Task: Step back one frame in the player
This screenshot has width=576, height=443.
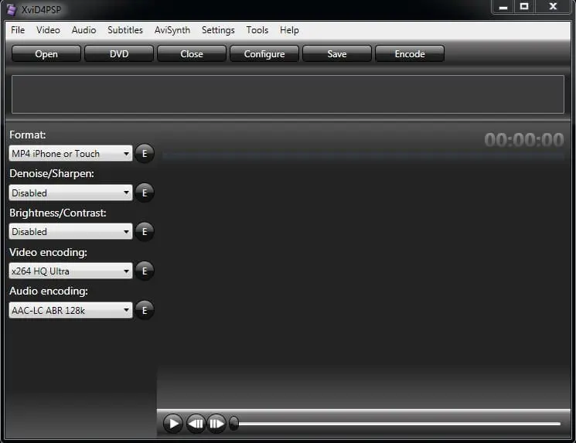Action: [x=196, y=424]
